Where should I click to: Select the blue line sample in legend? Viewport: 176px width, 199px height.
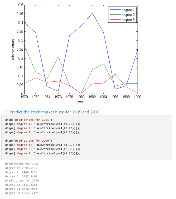pyautogui.click(x=115, y=10)
